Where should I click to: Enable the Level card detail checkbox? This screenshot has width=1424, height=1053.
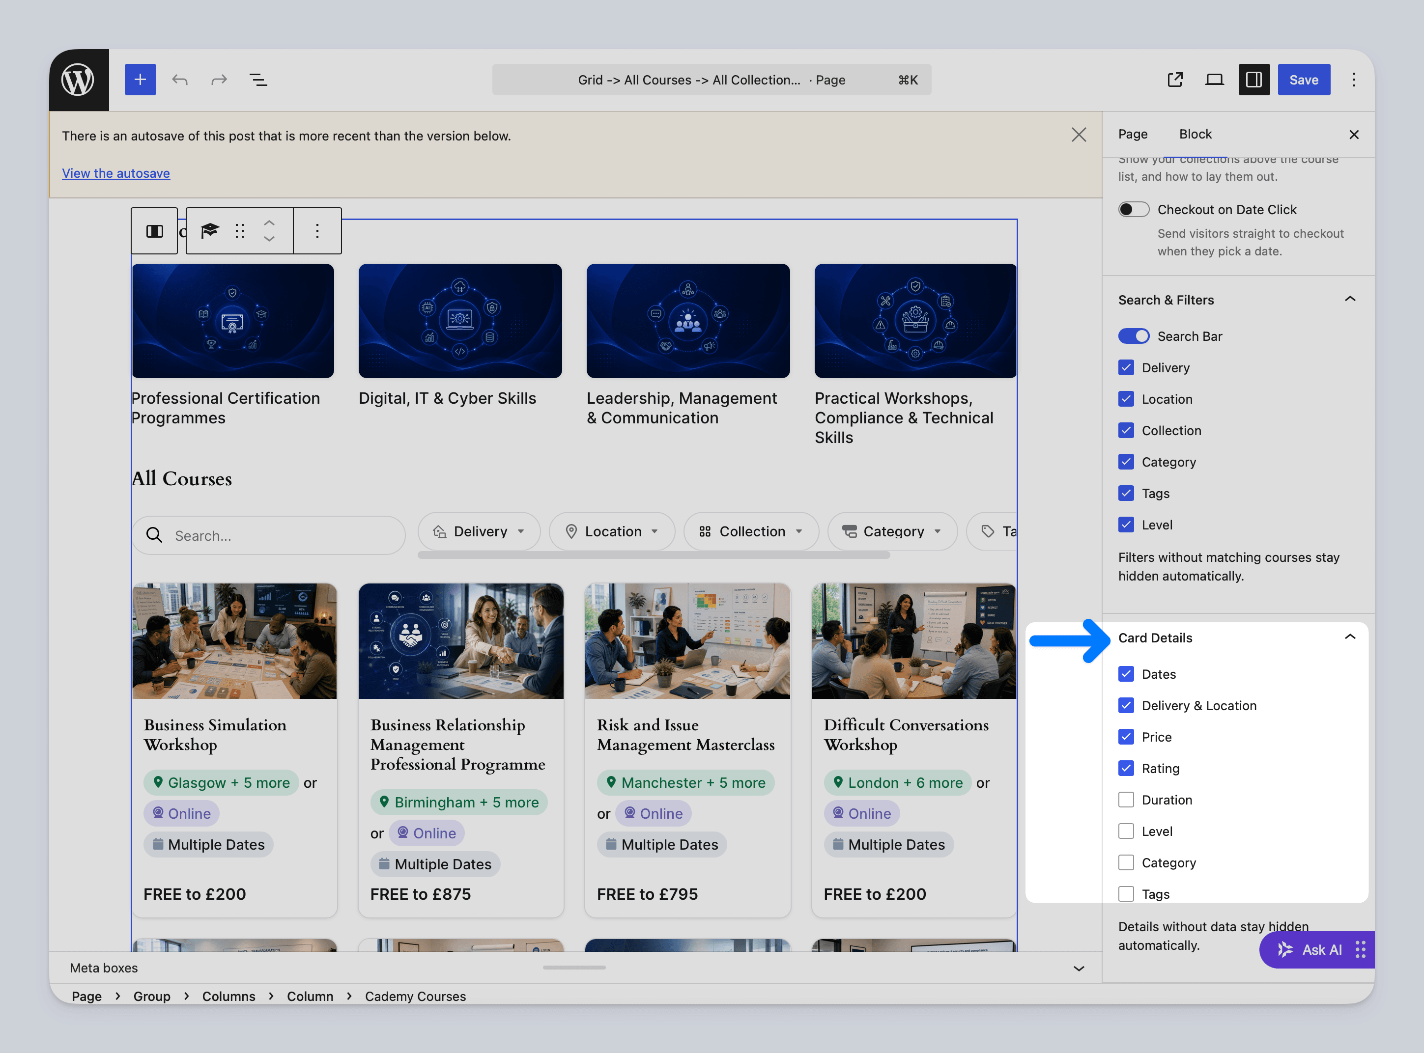[x=1126, y=831]
